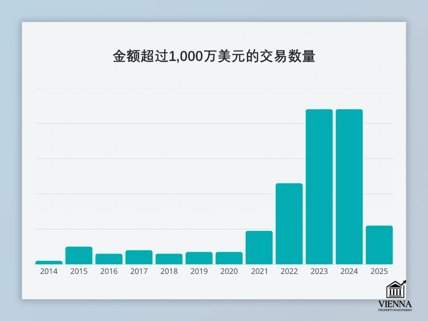Image resolution: width=428 pixels, height=321 pixels.
Task: Click the 2015 bar
Action: click(78, 255)
